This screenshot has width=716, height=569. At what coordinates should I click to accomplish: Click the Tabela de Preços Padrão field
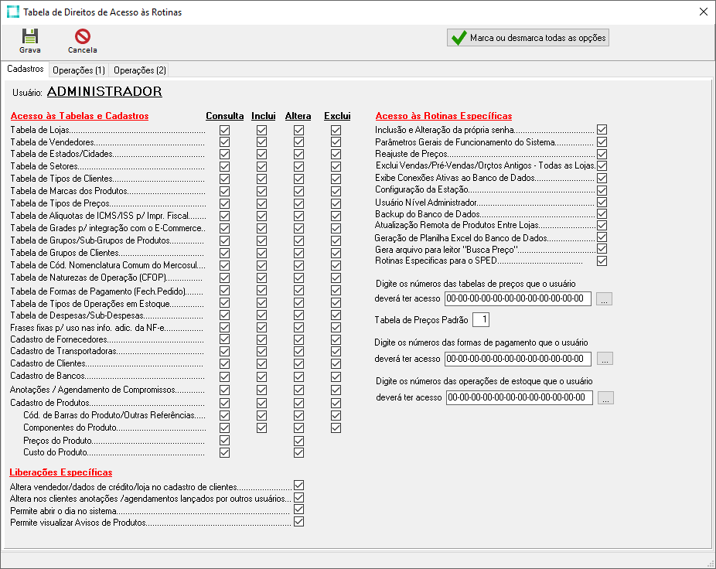[x=481, y=319]
